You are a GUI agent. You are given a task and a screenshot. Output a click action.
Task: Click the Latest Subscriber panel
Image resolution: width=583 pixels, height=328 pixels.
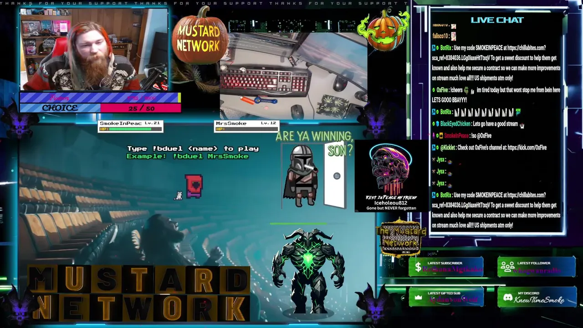click(x=446, y=267)
